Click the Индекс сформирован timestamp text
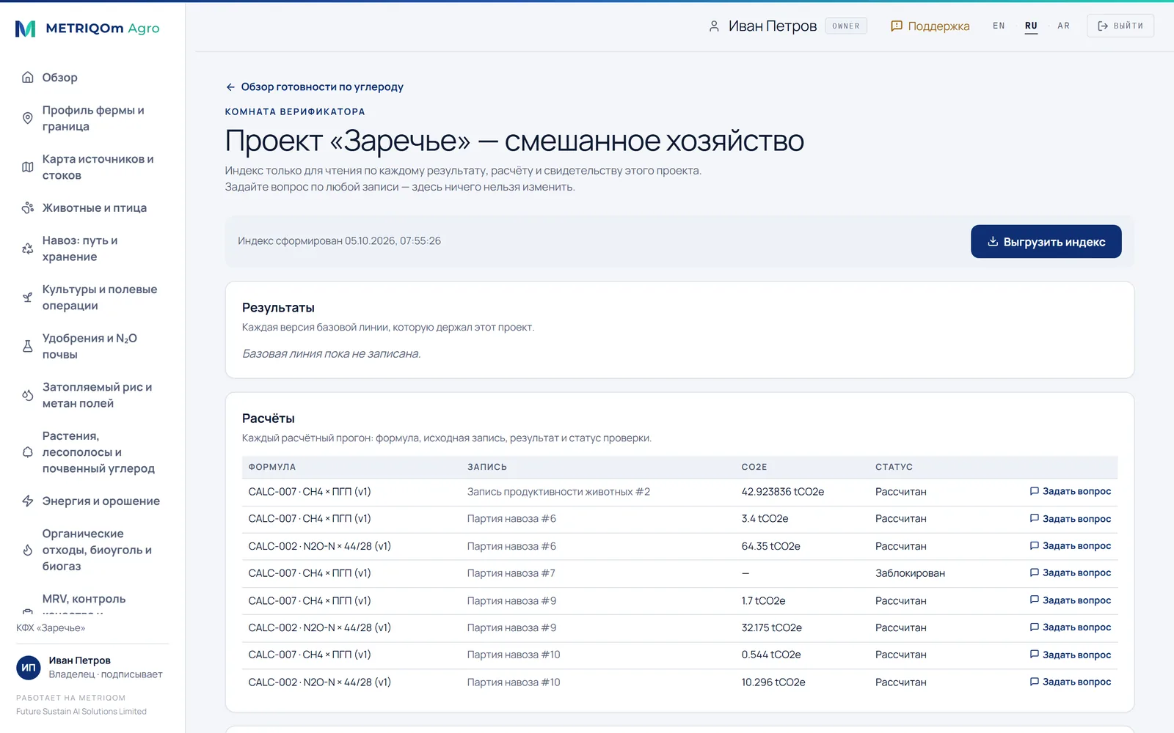The height and width of the screenshot is (733, 1174). (x=339, y=241)
